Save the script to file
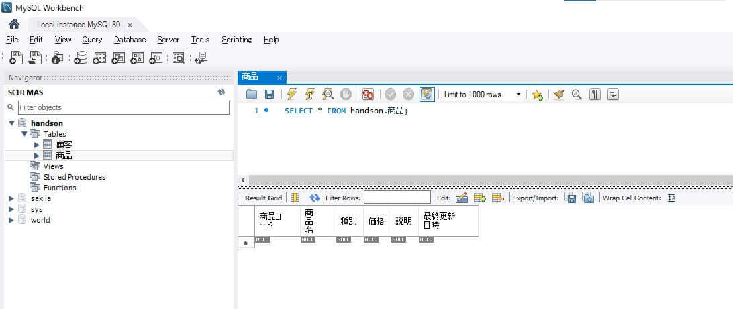This screenshot has height=309, width=733. coord(269,95)
